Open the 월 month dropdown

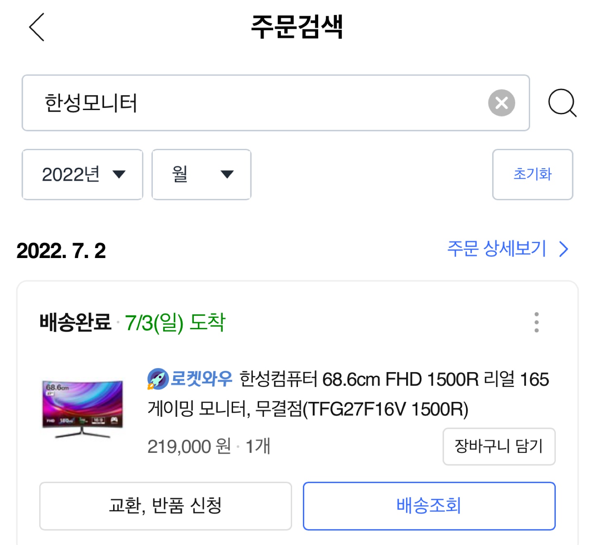(200, 174)
